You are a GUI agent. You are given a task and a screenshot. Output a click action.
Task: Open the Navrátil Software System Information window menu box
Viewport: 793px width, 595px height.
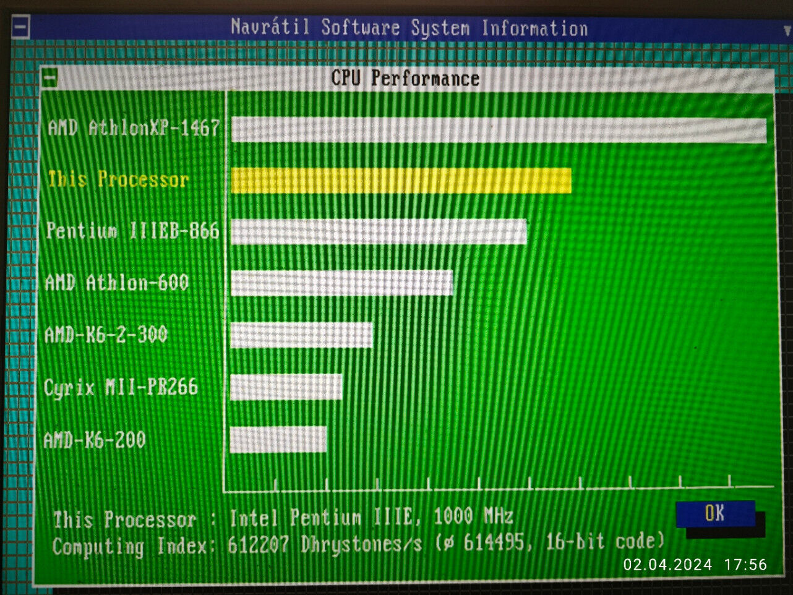[20, 28]
